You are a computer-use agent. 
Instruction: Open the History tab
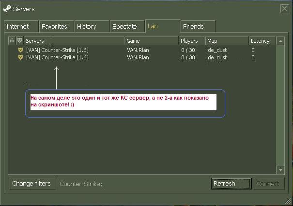(92, 26)
